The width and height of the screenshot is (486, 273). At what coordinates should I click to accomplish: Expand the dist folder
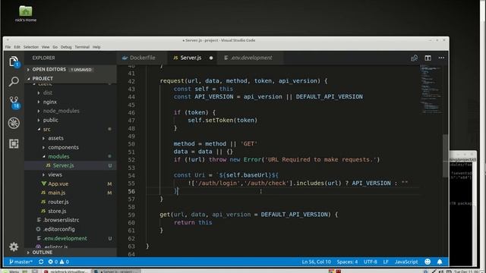[x=71, y=93]
